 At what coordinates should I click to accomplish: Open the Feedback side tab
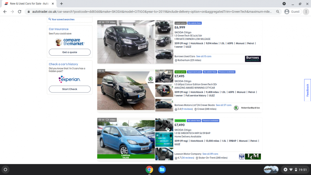(x=308, y=90)
